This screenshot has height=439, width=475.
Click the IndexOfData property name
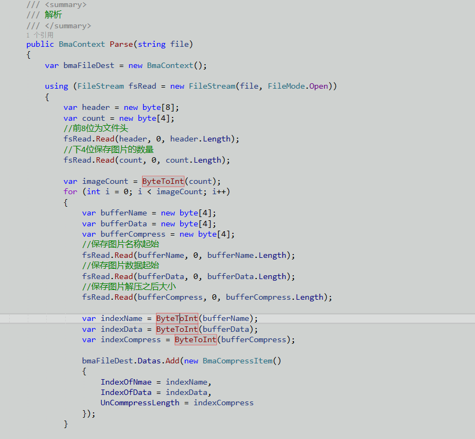pos(126,392)
